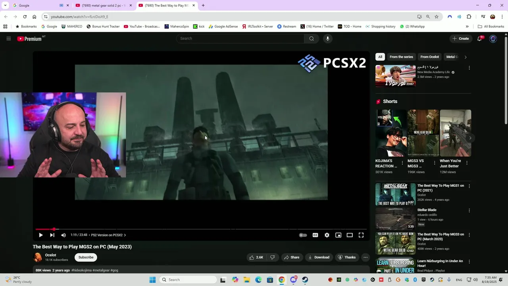Dislike the video with the thumbs-down
The image size is (508, 286).
tap(272, 257)
